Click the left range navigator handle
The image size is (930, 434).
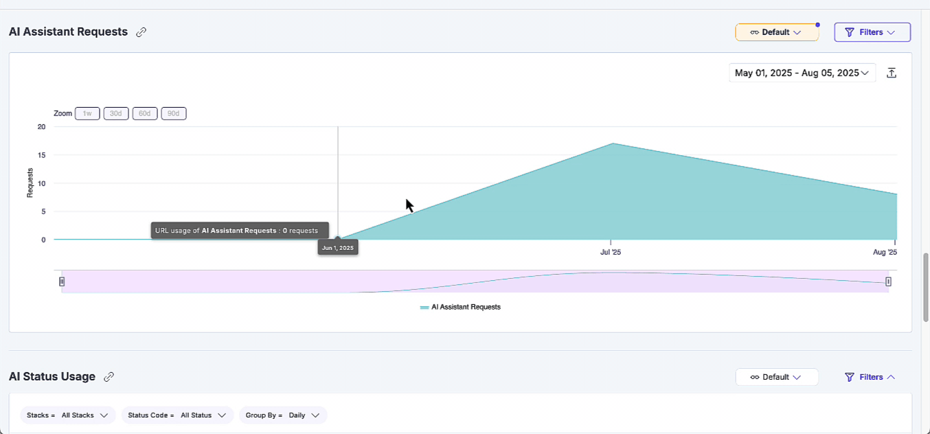click(x=62, y=282)
